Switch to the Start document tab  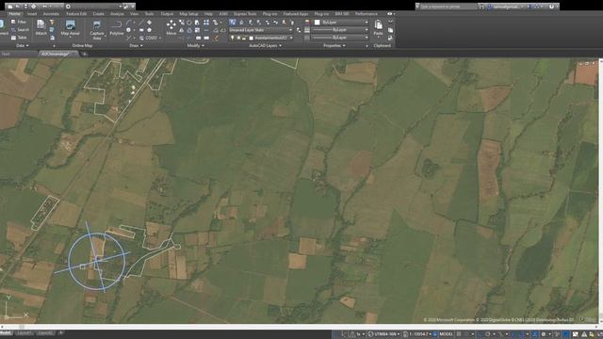point(7,55)
